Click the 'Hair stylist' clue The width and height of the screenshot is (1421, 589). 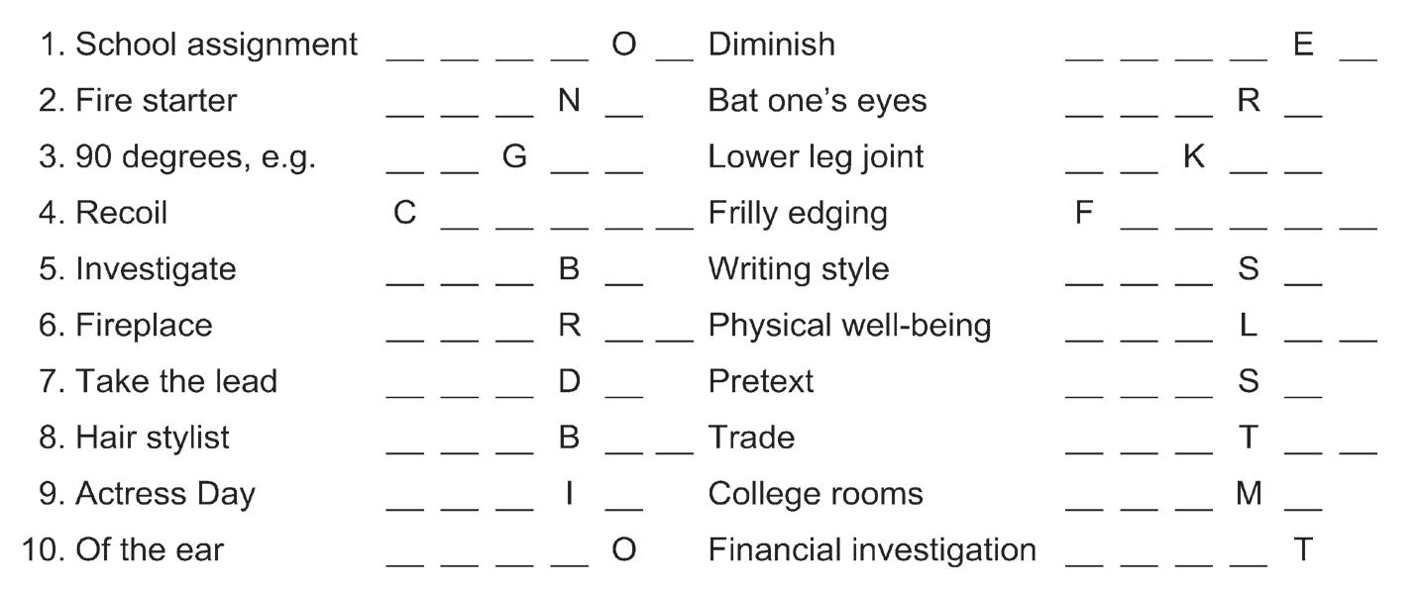[152, 438]
